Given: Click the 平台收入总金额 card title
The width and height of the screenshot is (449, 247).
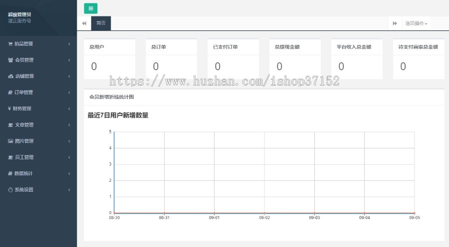Looking at the screenshot, I should point(354,47).
